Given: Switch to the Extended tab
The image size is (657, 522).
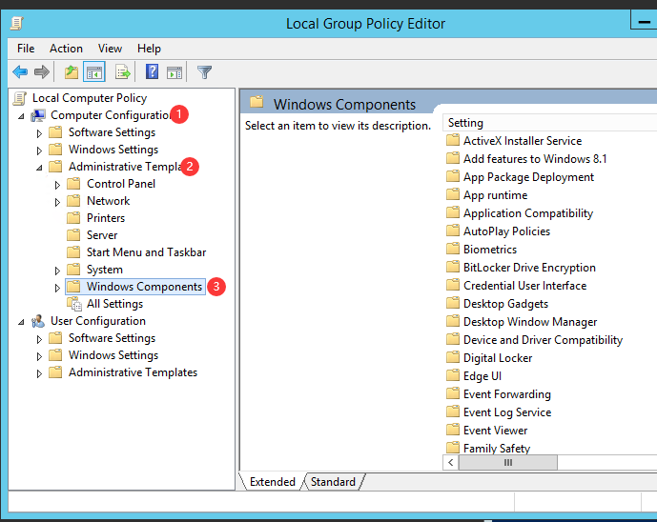Looking at the screenshot, I should pos(272,482).
